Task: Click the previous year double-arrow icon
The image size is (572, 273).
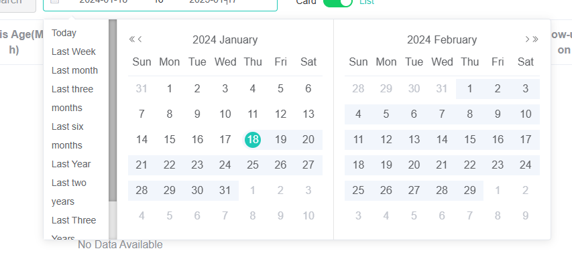Action: click(132, 39)
